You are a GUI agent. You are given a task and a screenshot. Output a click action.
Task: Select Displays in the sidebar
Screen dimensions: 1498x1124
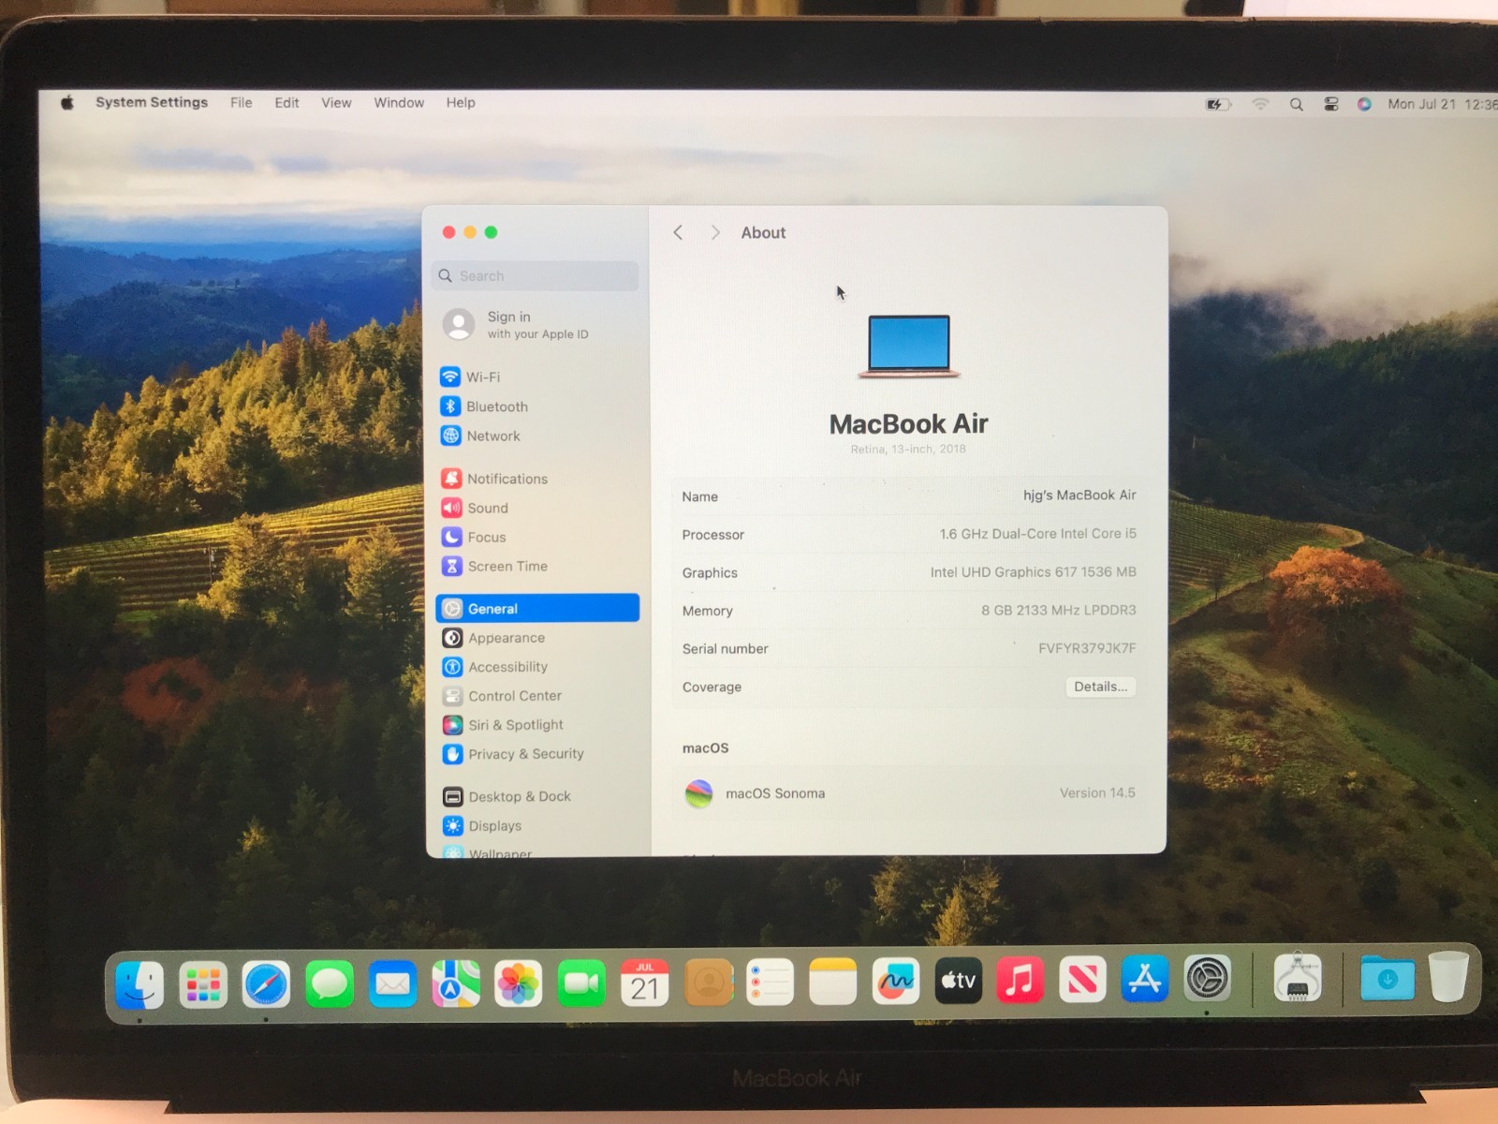coord(494,825)
